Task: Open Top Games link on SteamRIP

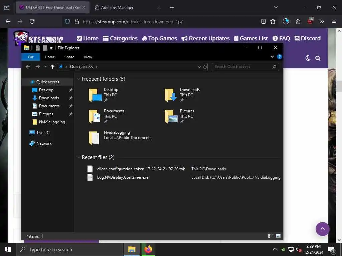Action: point(159,38)
